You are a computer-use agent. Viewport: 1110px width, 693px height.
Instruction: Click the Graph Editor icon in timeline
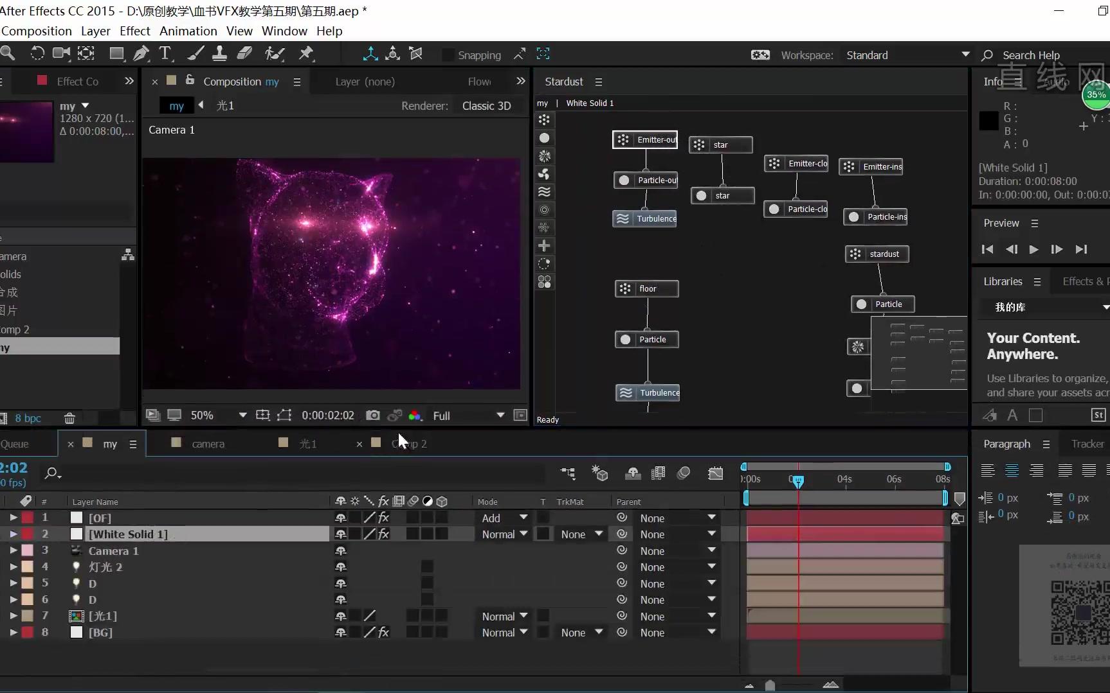[x=716, y=473]
